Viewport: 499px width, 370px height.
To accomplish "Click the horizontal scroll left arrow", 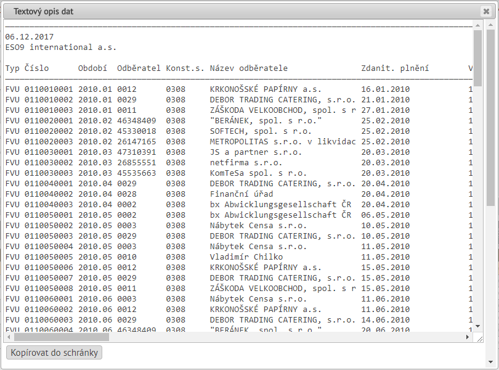I will (x=9, y=337).
